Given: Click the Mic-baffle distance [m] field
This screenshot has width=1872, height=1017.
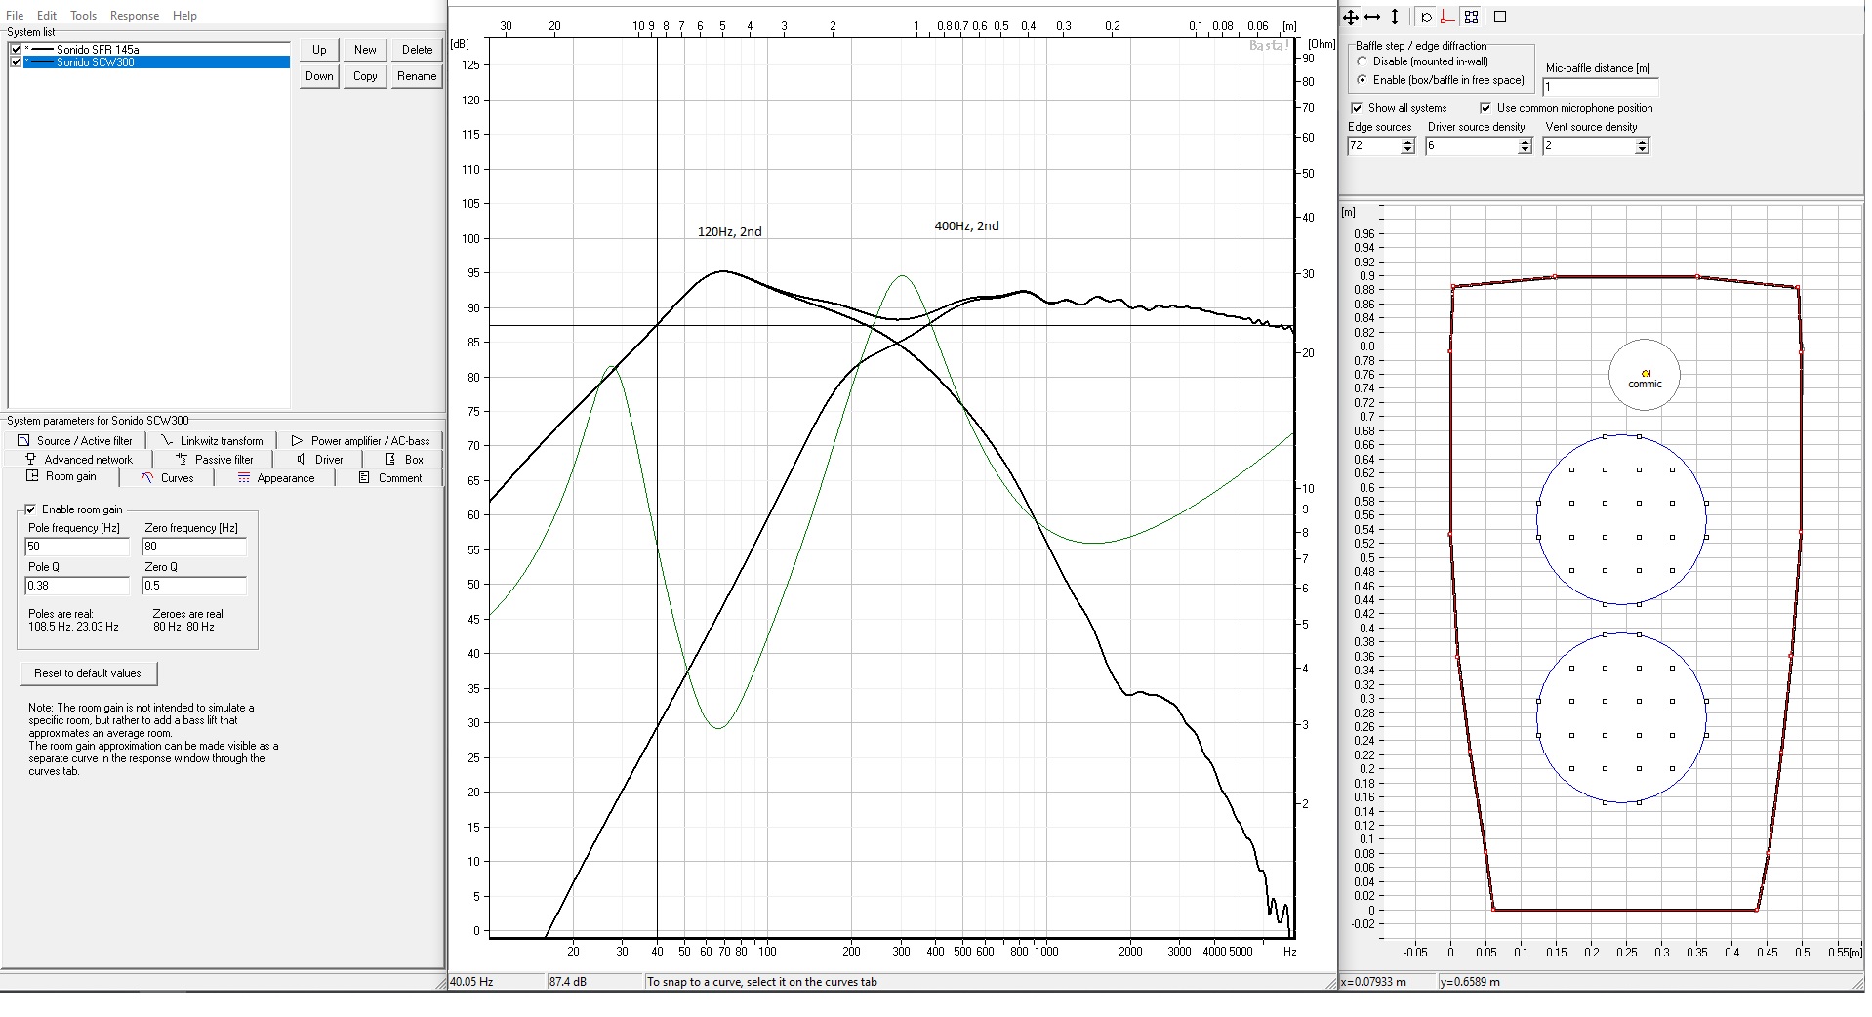Looking at the screenshot, I should [x=1600, y=87].
